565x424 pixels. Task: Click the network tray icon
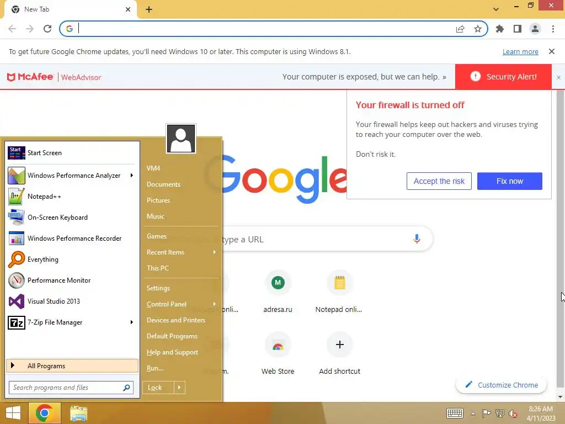point(500,414)
